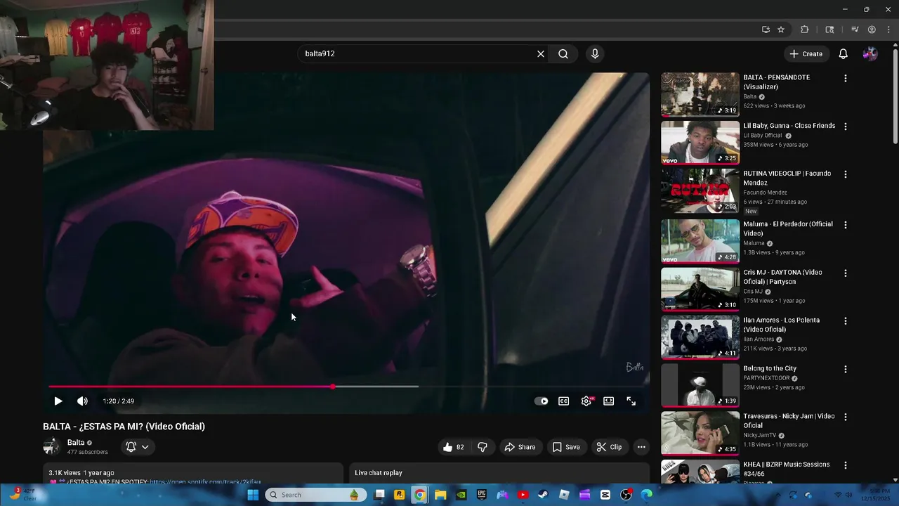Click the tab search icon in Chrome toolbar
This screenshot has height=506, width=899.
coord(829,30)
